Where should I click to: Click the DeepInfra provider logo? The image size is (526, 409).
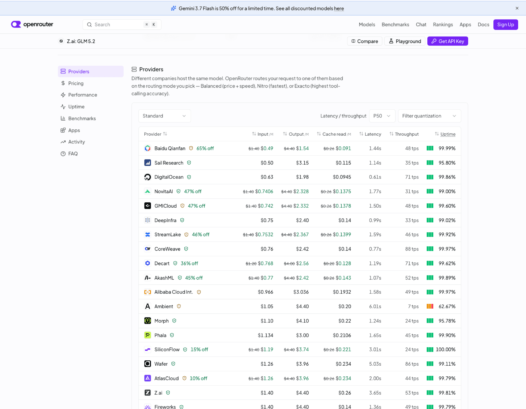point(148,220)
